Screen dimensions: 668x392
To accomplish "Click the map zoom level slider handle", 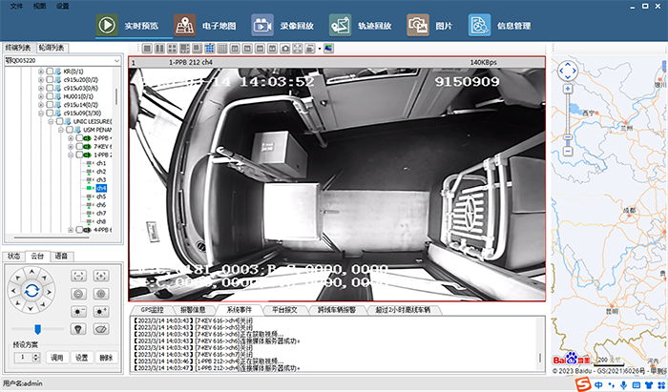I will pos(568,137).
